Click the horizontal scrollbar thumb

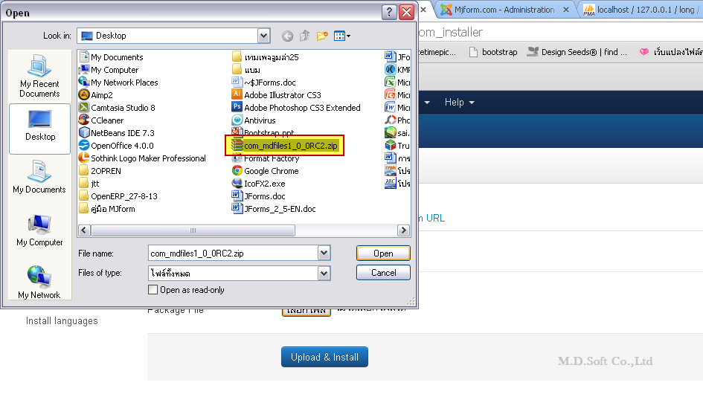point(193,230)
